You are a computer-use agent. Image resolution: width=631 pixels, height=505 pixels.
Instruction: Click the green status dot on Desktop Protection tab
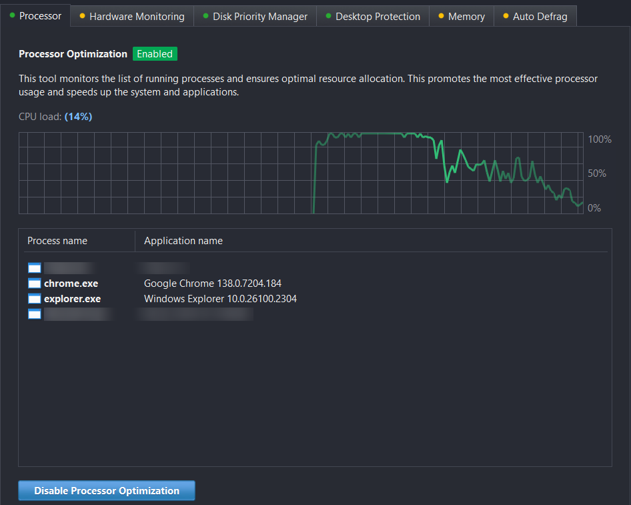(x=328, y=16)
